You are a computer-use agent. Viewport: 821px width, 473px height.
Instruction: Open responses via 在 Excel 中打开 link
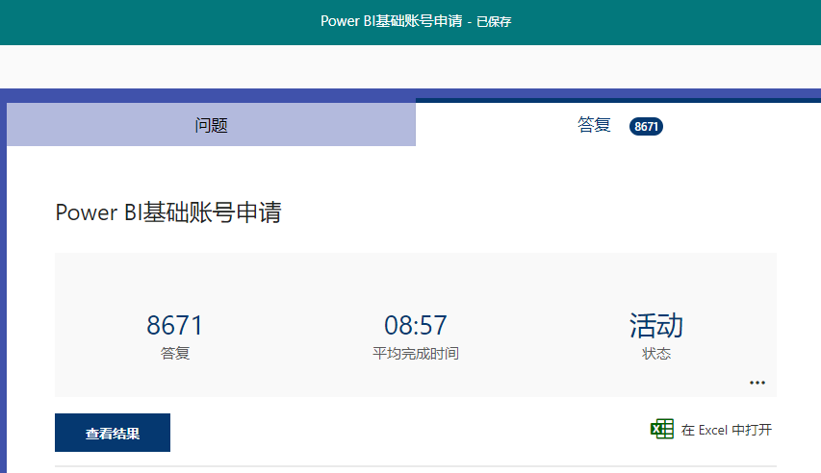coord(727,430)
